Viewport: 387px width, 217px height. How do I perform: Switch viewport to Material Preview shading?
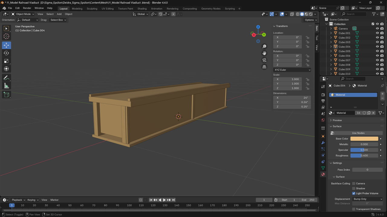306,14
